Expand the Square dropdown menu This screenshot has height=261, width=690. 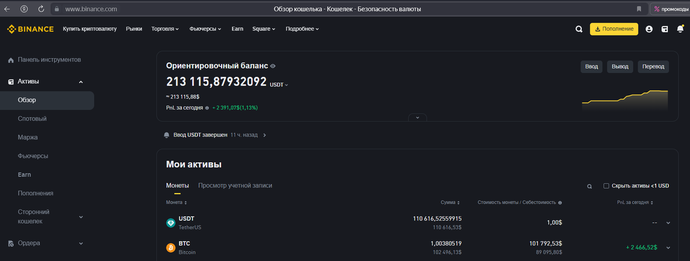coord(264,29)
